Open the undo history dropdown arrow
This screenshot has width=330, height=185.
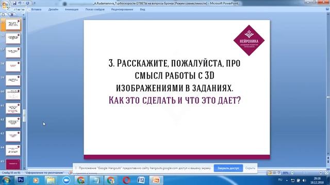[x=23, y=3]
